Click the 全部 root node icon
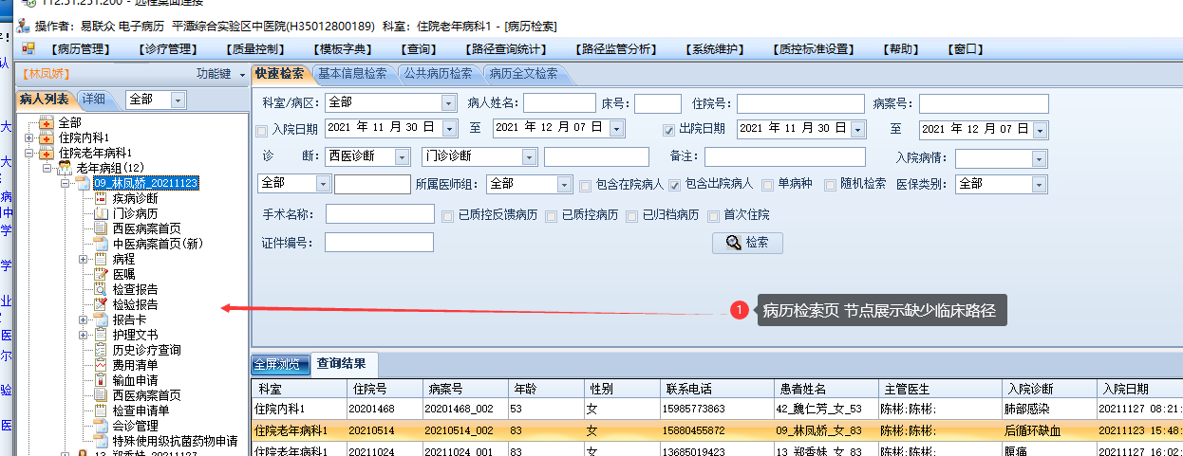Viewport: 1183px width, 456px height. 46,123
